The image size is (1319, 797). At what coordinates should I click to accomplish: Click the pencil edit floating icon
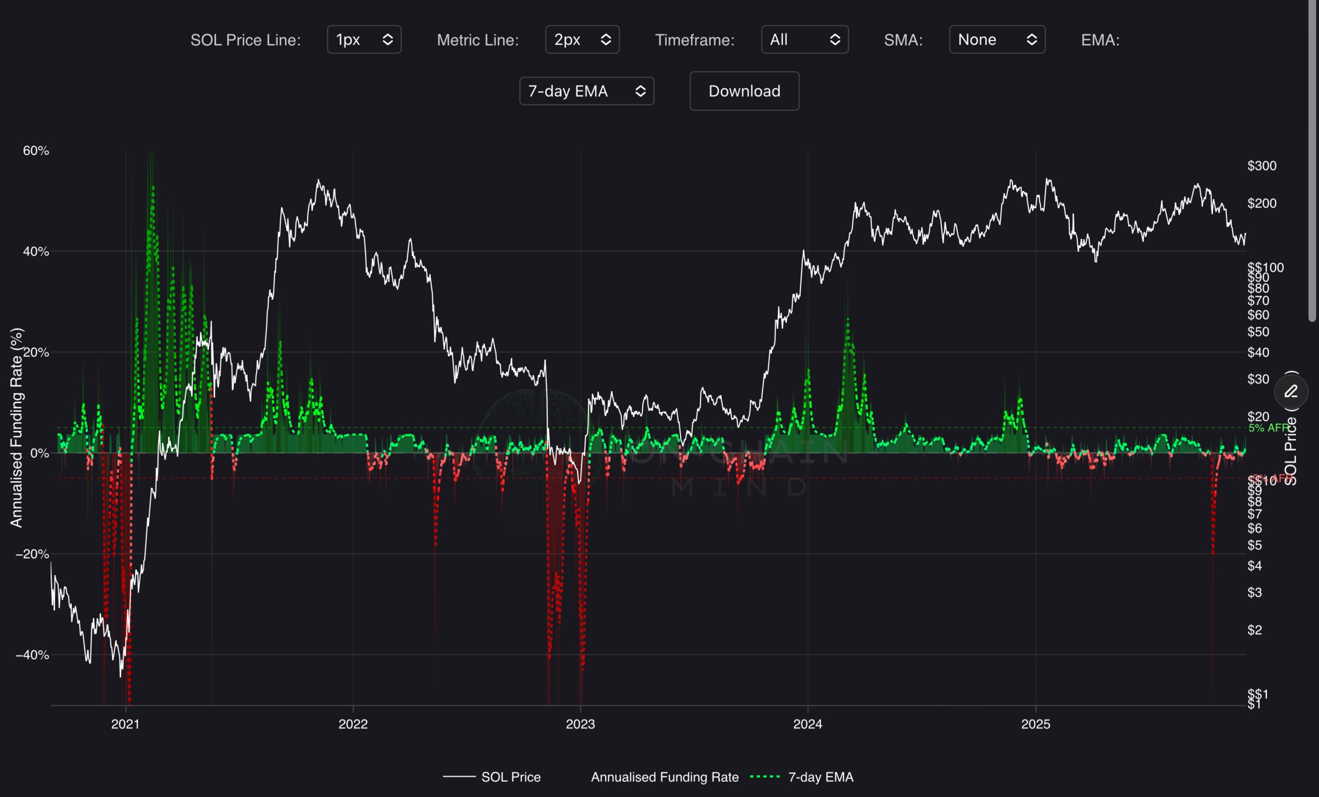click(x=1291, y=391)
